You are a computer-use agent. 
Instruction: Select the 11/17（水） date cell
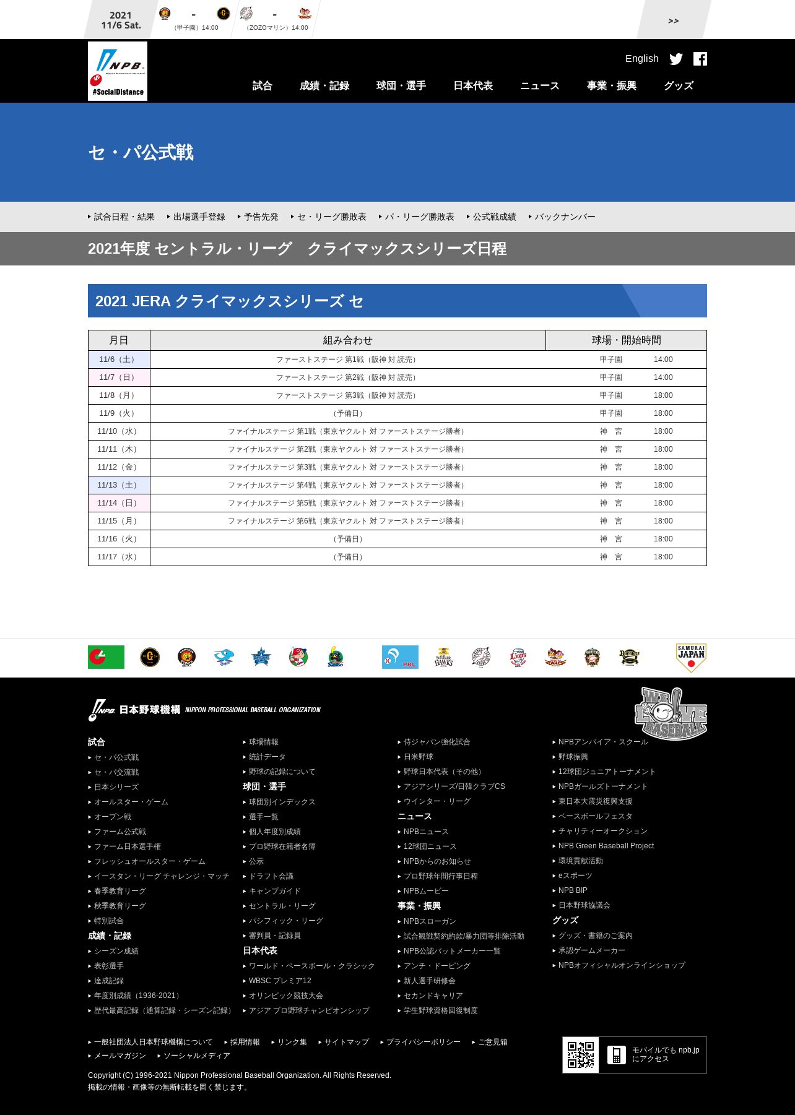[119, 557]
